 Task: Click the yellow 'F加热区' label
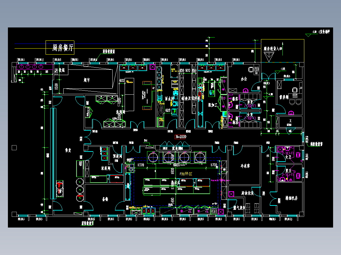point(186,174)
